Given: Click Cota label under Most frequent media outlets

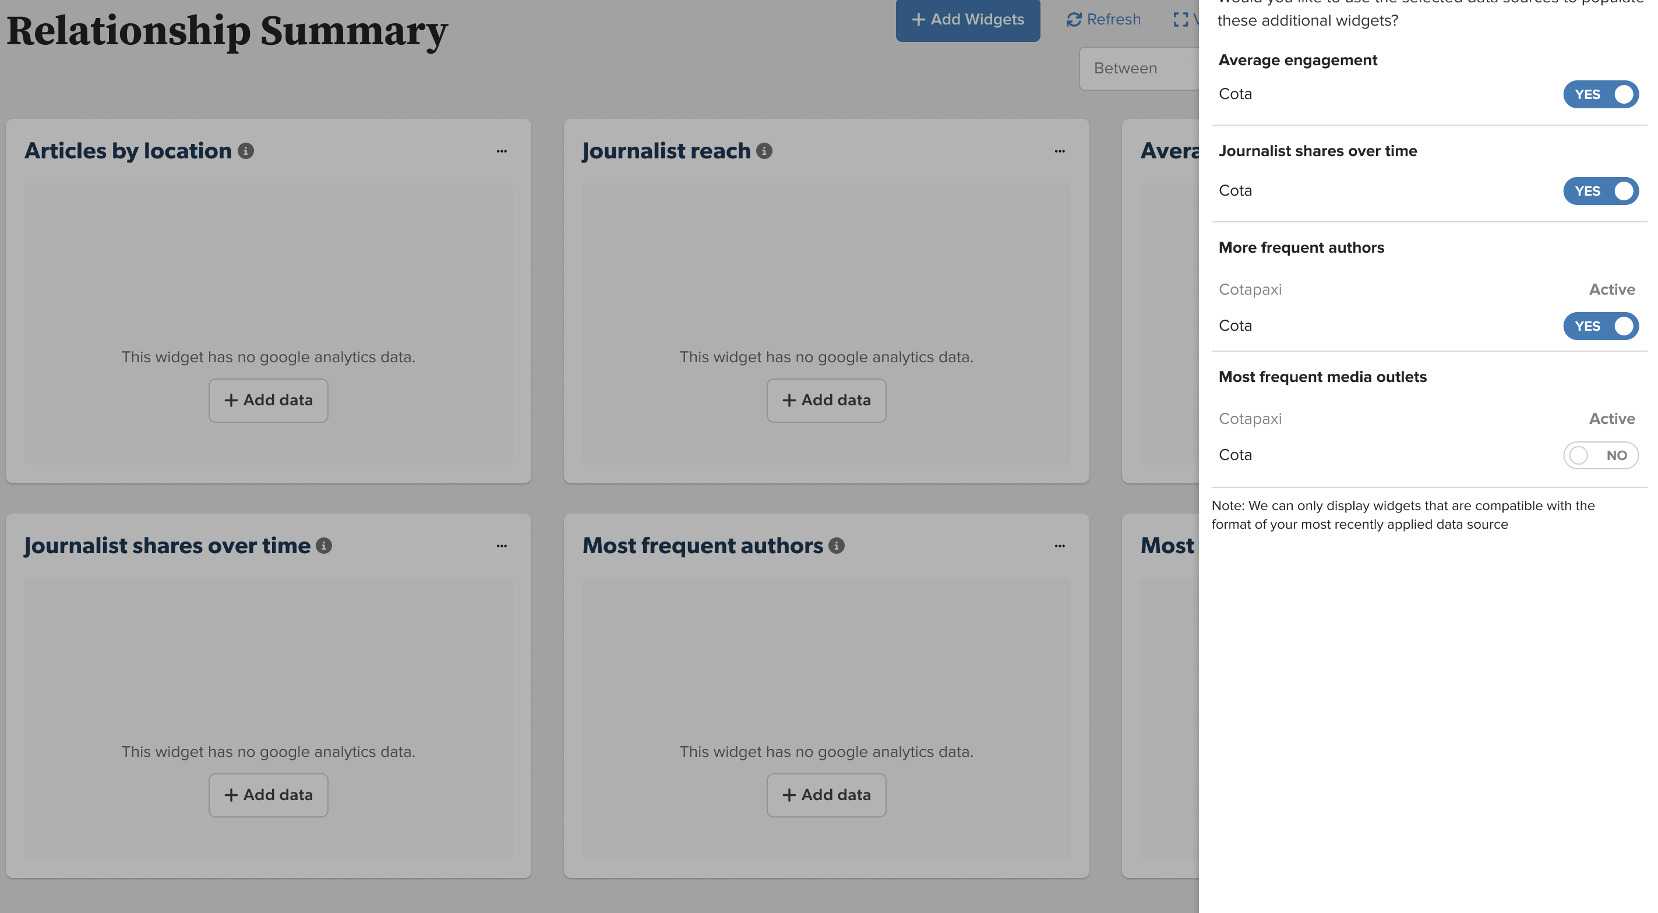Looking at the screenshot, I should tap(1235, 455).
